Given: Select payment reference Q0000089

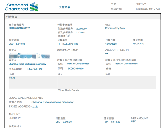Looking at the screenshot, I should [81, 29].
